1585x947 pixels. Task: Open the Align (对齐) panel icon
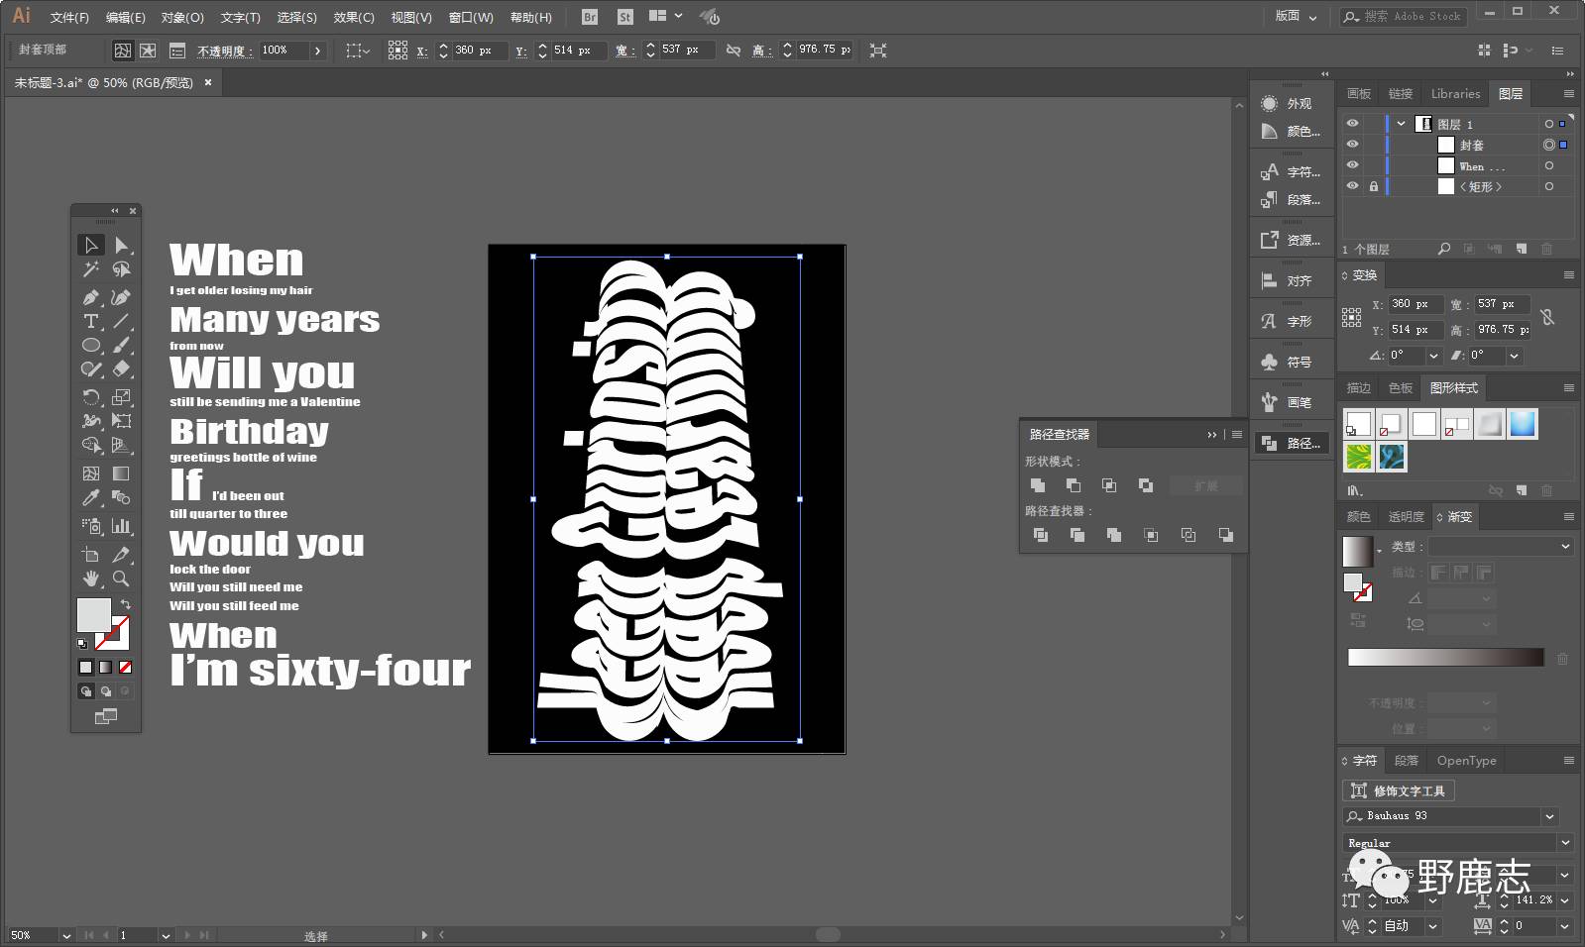[x=1269, y=280]
